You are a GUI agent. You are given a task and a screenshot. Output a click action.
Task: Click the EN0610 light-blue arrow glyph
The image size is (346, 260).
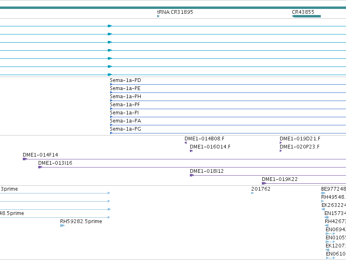(330, 258)
